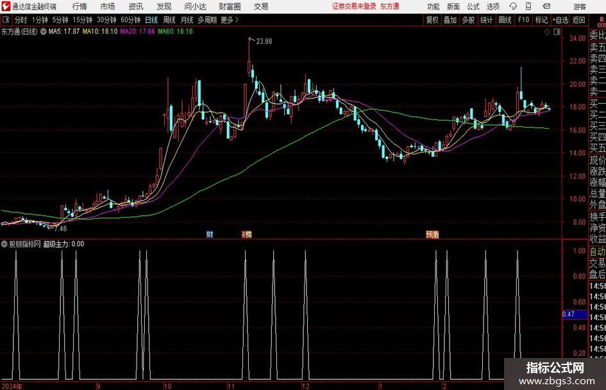Switch to 5分钟 period
The width and height of the screenshot is (606, 390).
(x=60, y=20)
